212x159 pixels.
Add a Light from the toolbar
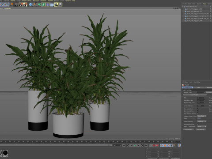(x=60, y=4)
